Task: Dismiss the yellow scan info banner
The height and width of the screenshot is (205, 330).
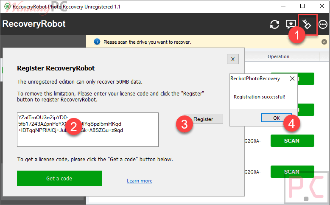Action: [324, 42]
